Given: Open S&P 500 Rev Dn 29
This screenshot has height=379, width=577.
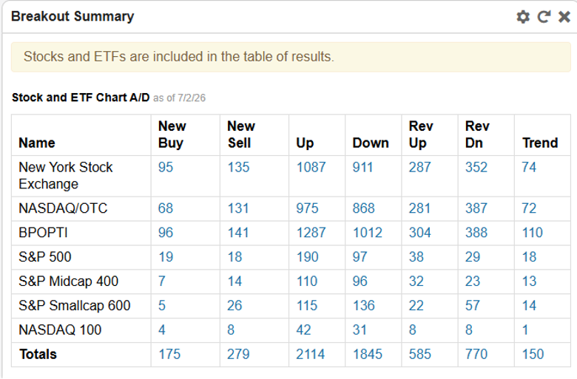Looking at the screenshot, I should (x=473, y=257).
